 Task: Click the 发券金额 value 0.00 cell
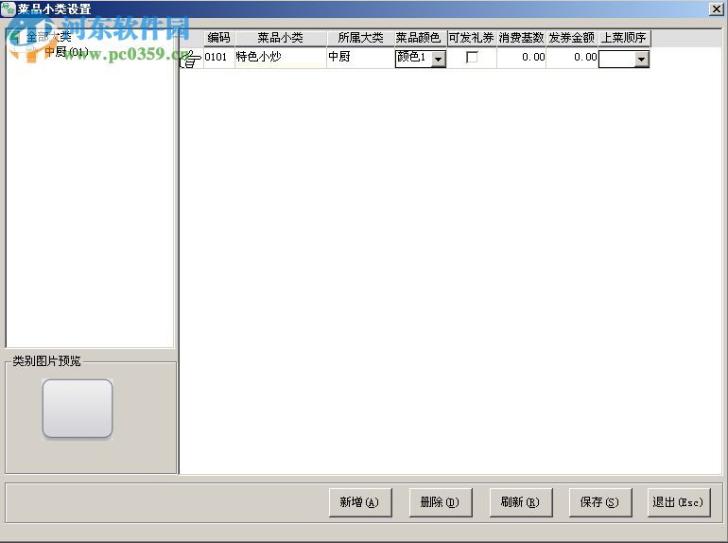tap(572, 57)
